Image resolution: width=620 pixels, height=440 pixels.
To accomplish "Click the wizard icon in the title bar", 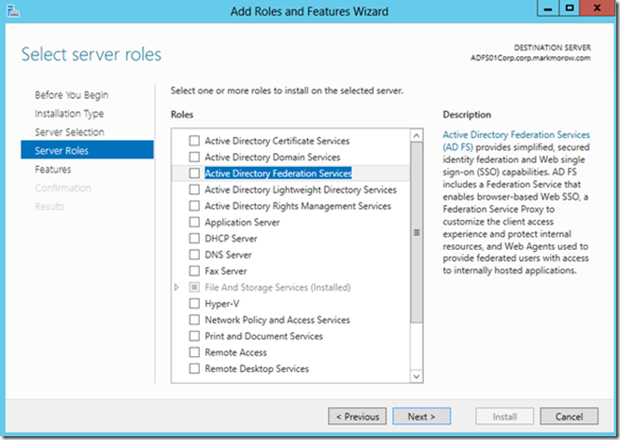I will point(13,11).
